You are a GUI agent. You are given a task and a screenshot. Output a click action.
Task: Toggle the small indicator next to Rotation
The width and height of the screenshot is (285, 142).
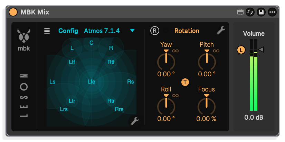tap(165, 31)
